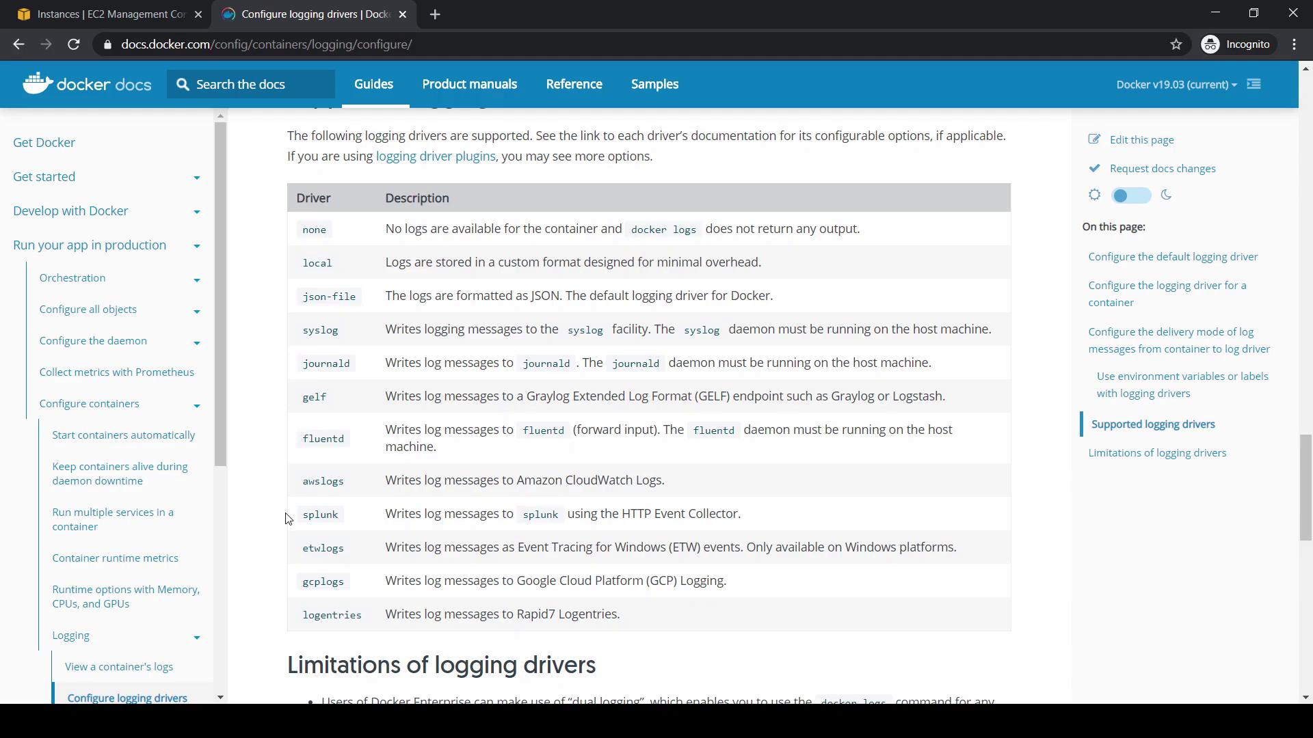The image size is (1313, 738).
Task: Go back with browser back arrow
Action: point(18,44)
